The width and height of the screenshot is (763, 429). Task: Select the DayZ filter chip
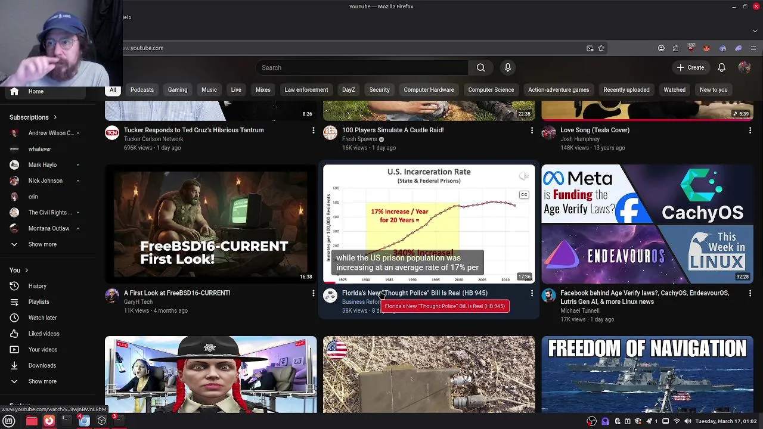click(349, 90)
